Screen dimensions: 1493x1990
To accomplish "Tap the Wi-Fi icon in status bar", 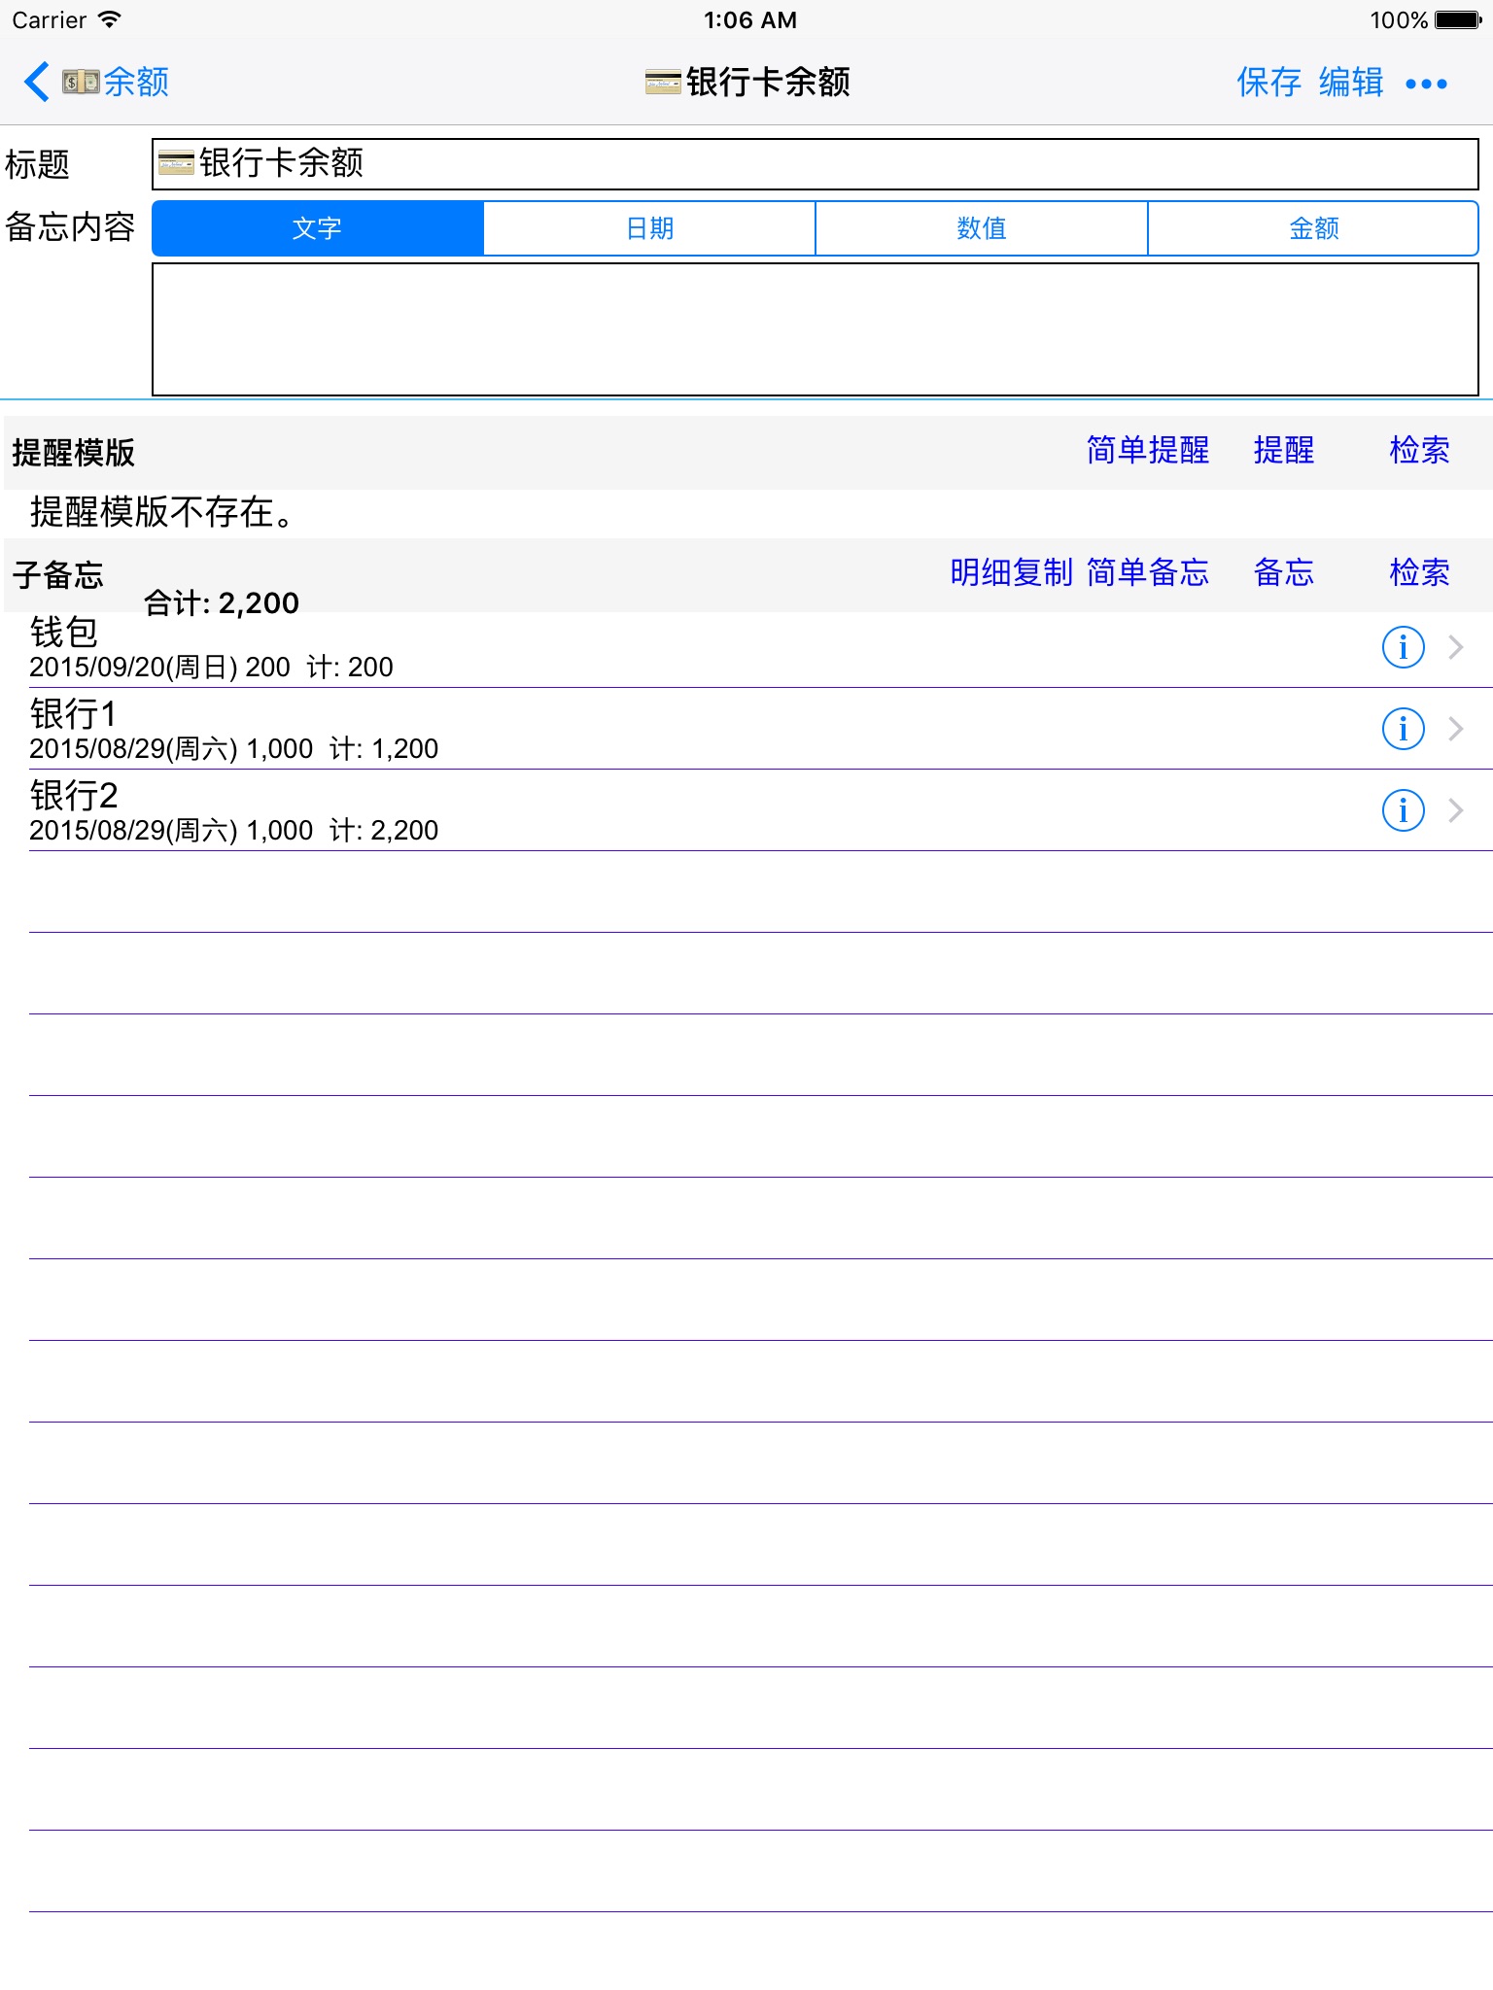I will point(110,19).
